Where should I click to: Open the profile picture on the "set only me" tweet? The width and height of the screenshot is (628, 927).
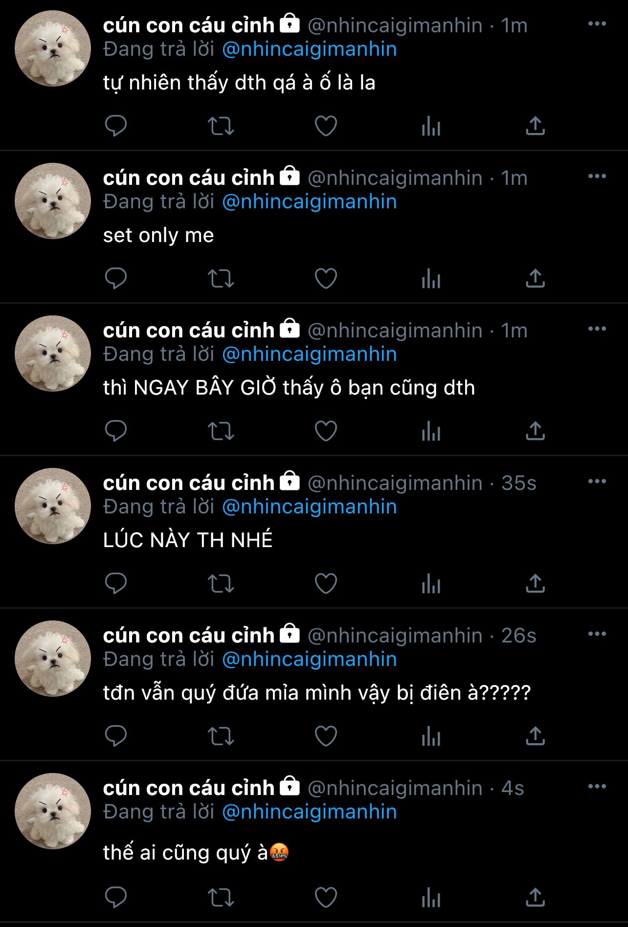click(x=53, y=201)
